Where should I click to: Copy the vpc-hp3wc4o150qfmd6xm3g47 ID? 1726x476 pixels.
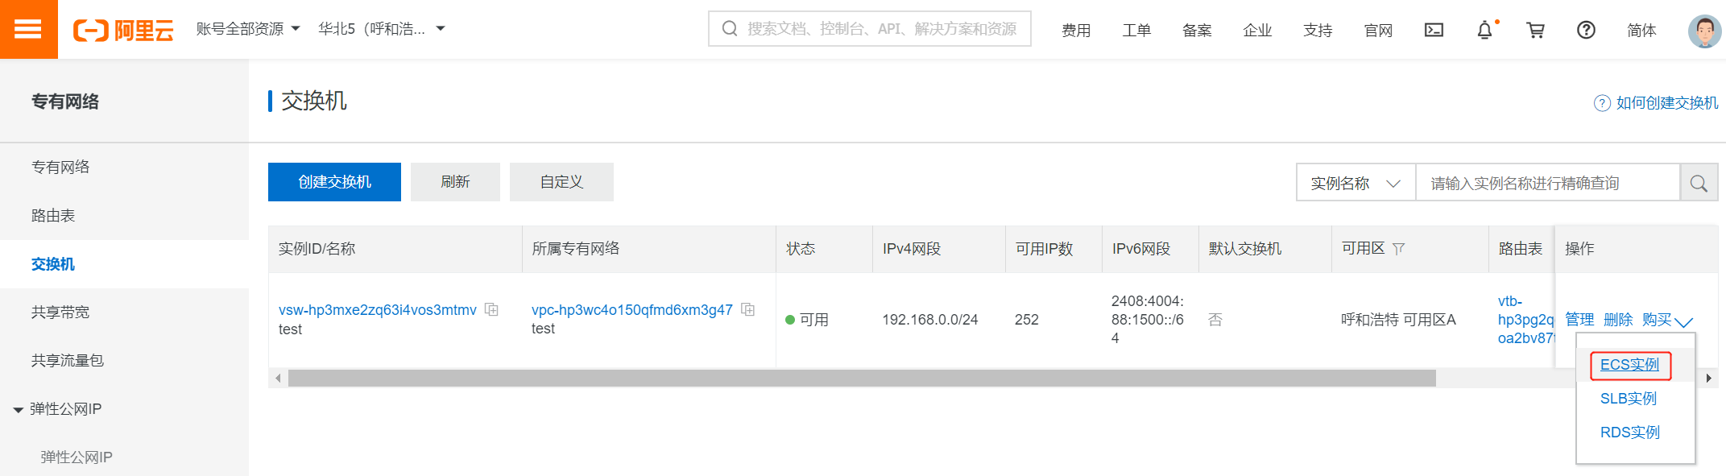coord(747,309)
